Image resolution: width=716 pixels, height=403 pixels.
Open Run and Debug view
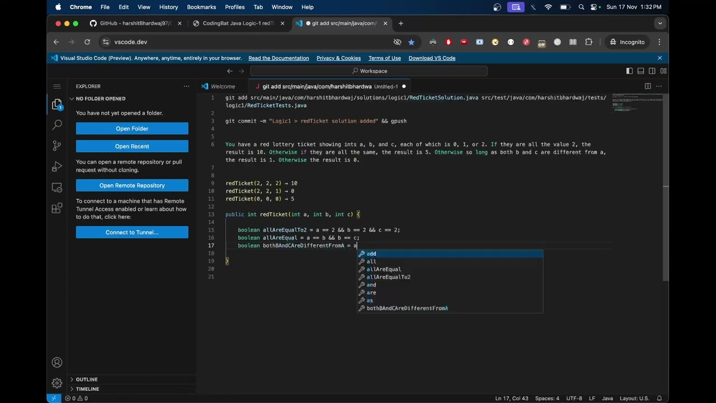point(56,167)
